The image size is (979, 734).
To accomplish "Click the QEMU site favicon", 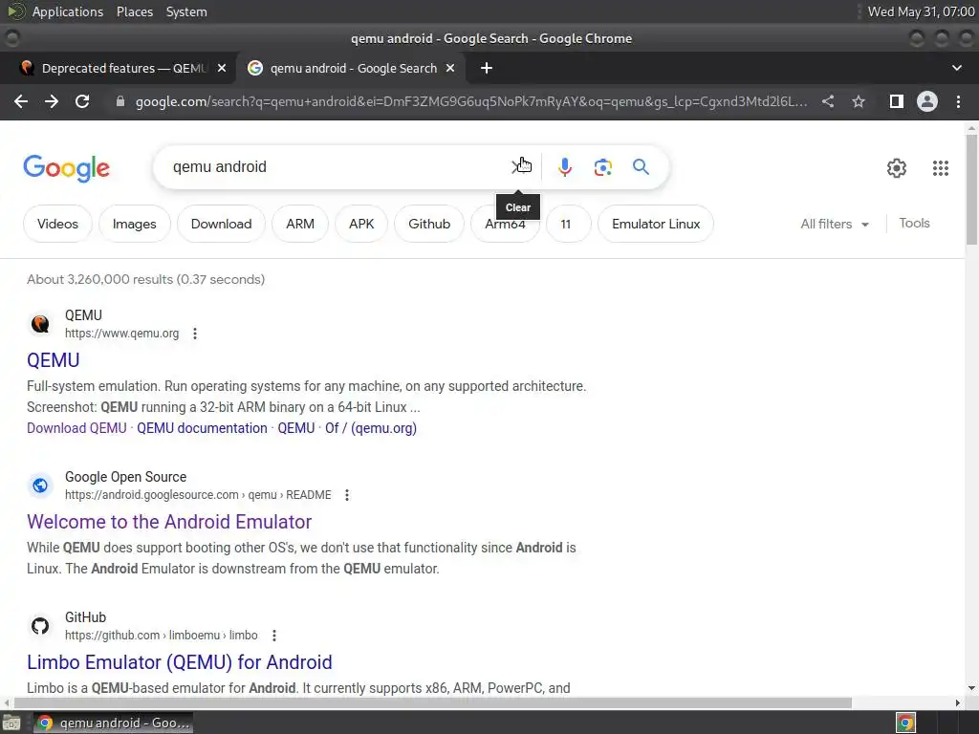I will point(40,324).
